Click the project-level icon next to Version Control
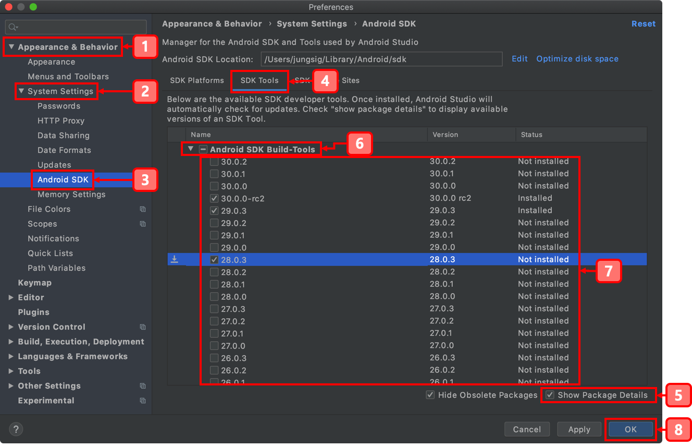This screenshot has width=692, height=447. pyautogui.click(x=143, y=327)
